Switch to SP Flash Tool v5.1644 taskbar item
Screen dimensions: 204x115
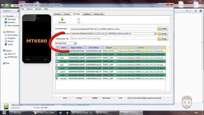click(x=45, y=113)
